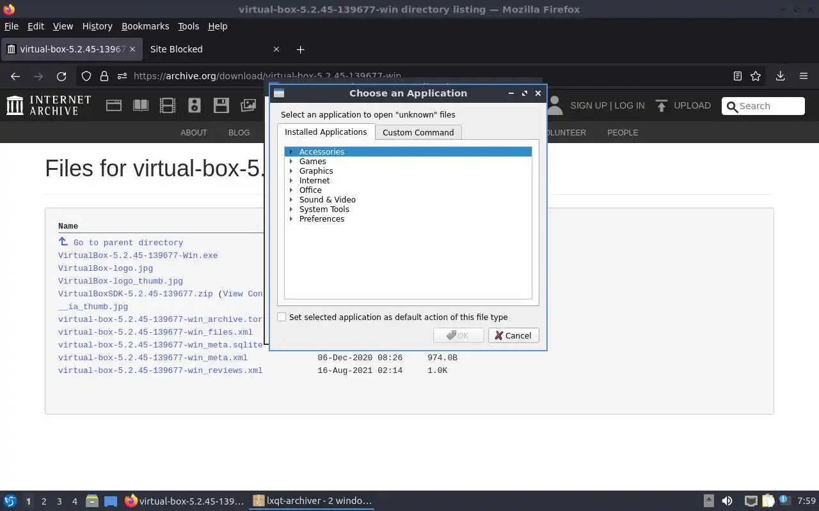Screen dimensions: 819x511
Task: Click the Upload arrow icon
Action: tap(662, 105)
